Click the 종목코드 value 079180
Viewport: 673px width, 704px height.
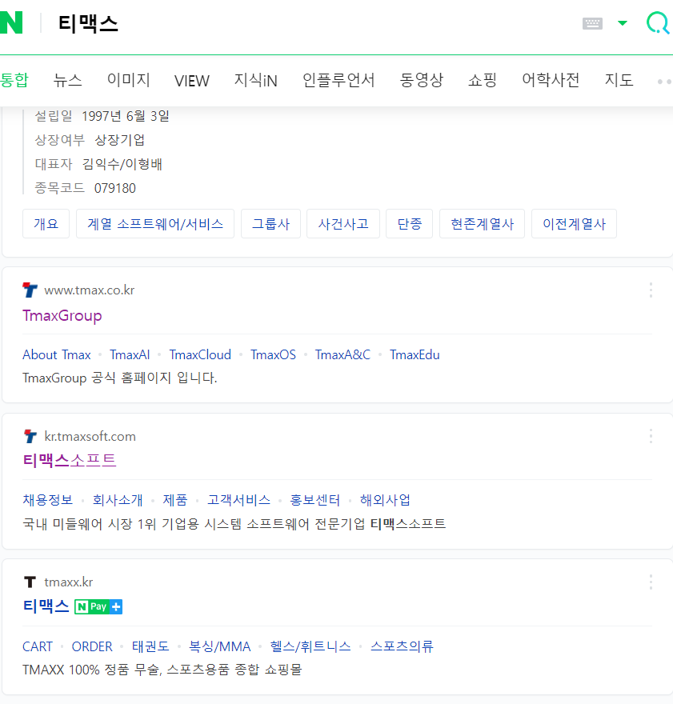click(x=115, y=188)
